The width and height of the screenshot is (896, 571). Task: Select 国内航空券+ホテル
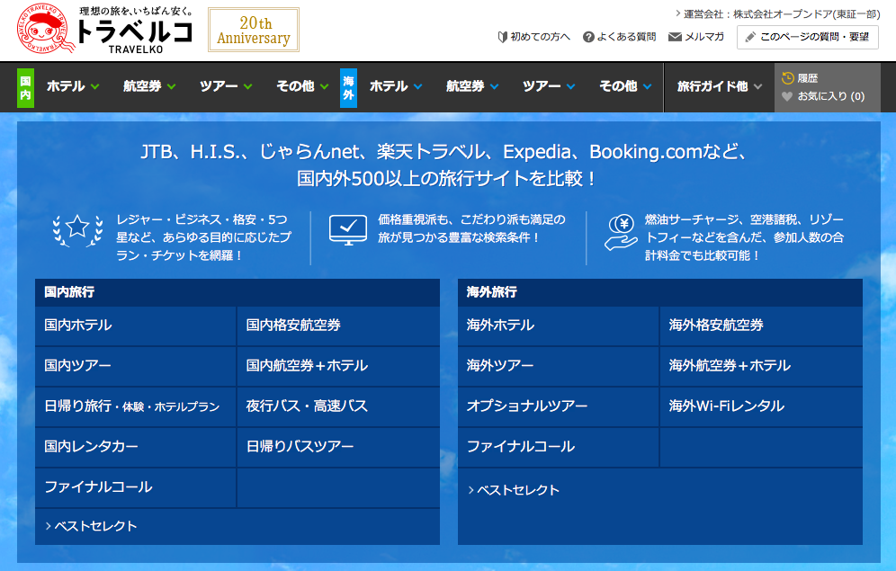coord(338,366)
